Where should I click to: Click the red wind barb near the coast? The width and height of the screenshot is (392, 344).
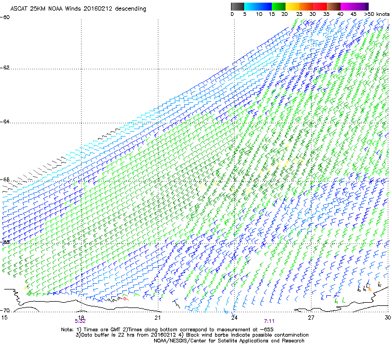coord(126,299)
